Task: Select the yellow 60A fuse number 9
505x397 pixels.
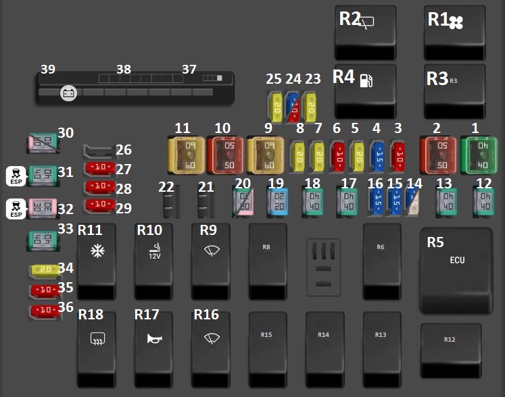Action: tap(266, 155)
